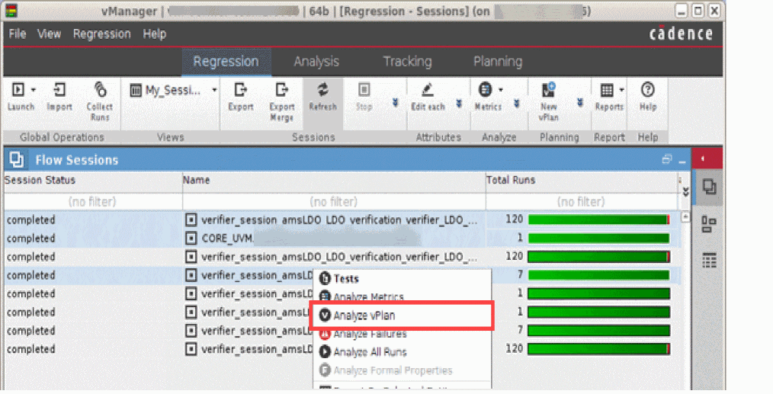Click the Flow Sessions panel icon

pyautogui.click(x=17, y=159)
